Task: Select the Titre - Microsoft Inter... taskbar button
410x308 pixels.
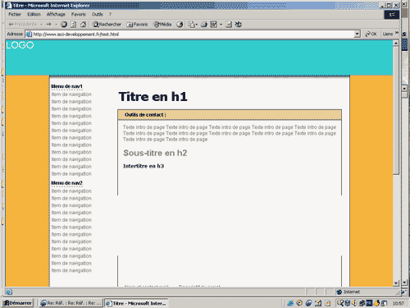Action: (136, 303)
